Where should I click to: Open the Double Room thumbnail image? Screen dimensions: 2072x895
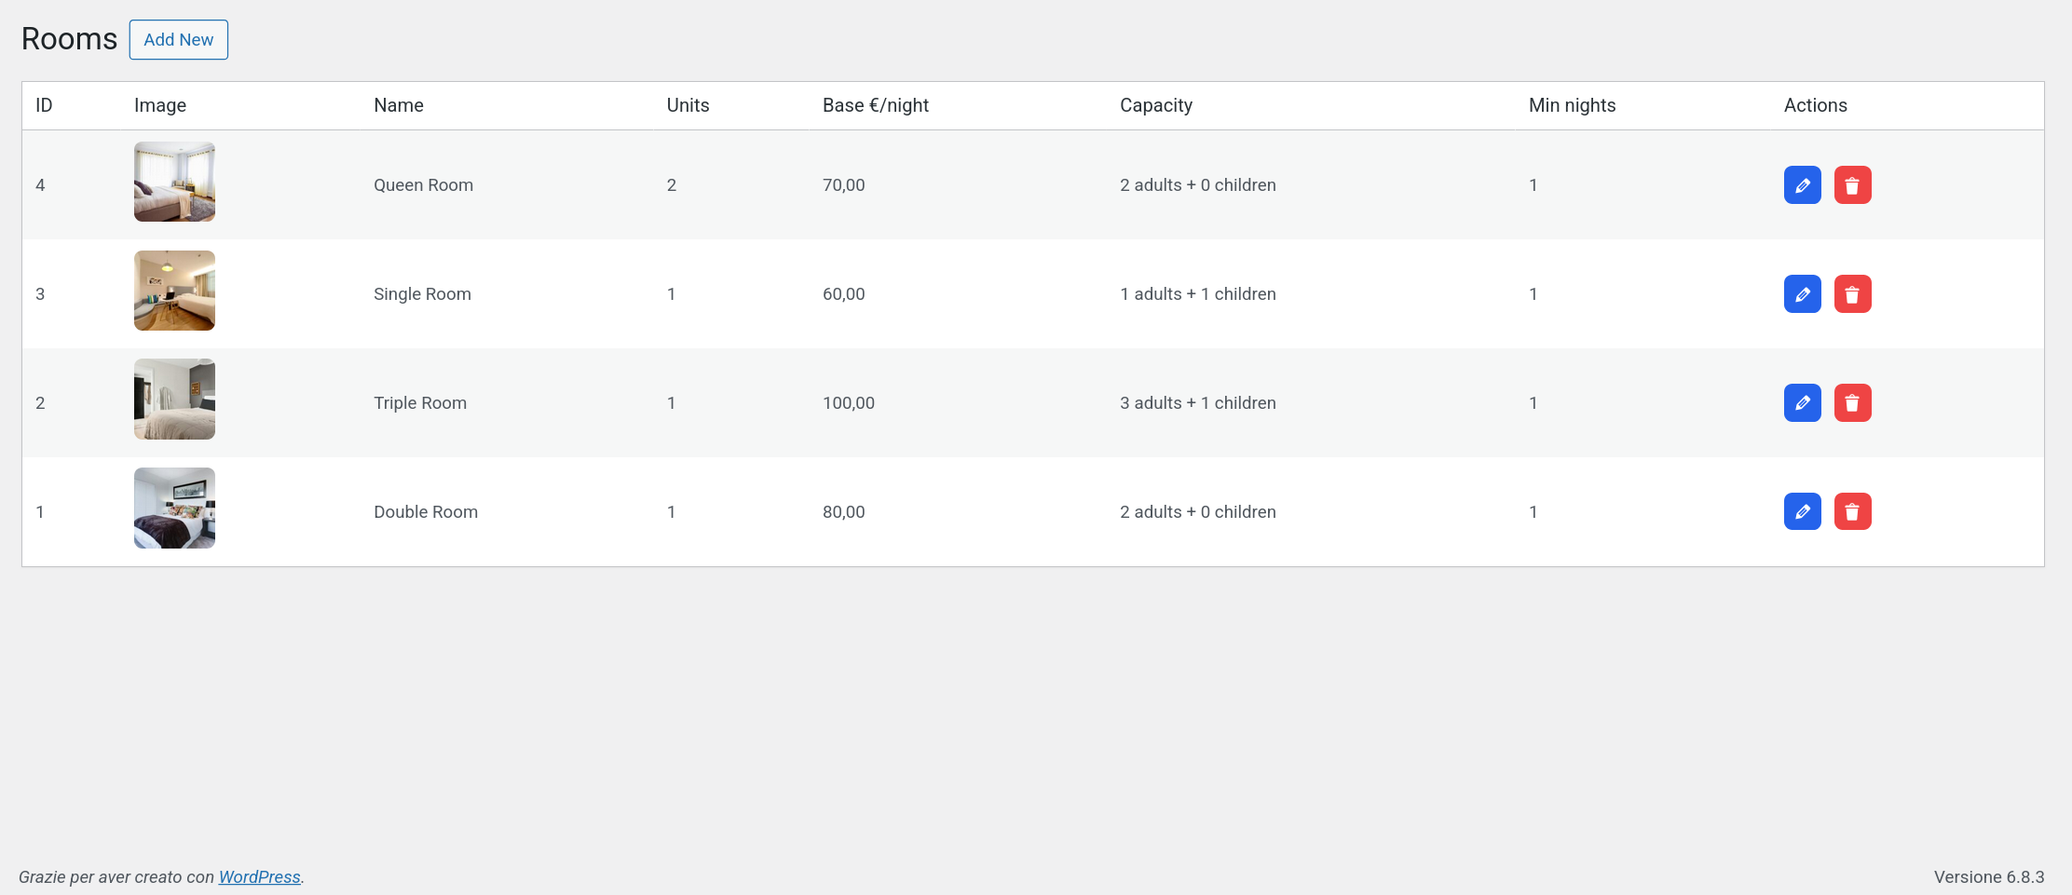click(174, 508)
